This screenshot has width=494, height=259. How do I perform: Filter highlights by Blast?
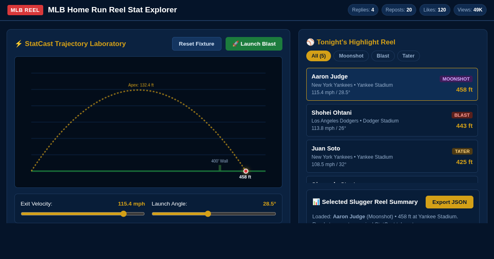click(383, 56)
